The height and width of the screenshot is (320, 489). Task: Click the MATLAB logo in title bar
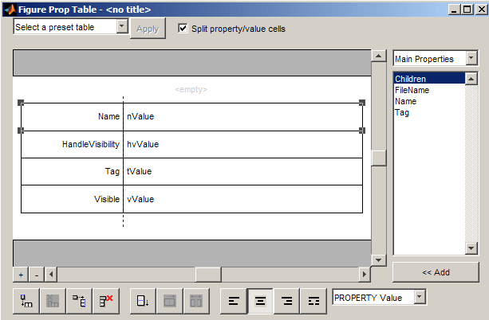point(10,10)
